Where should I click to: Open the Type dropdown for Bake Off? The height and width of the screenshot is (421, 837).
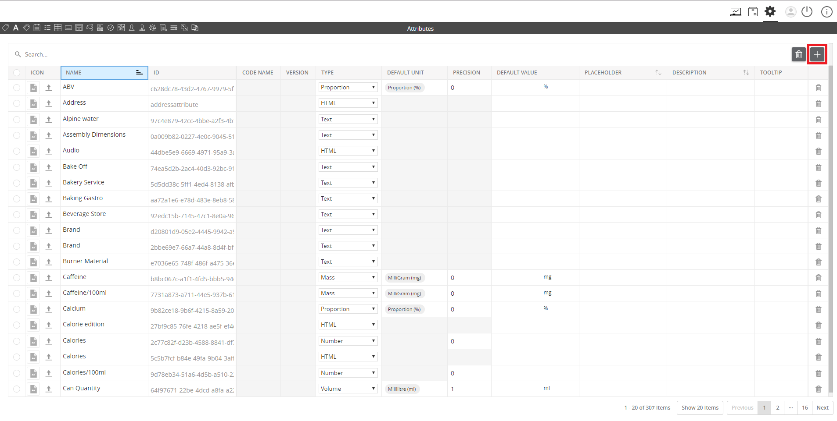coord(348,167)
